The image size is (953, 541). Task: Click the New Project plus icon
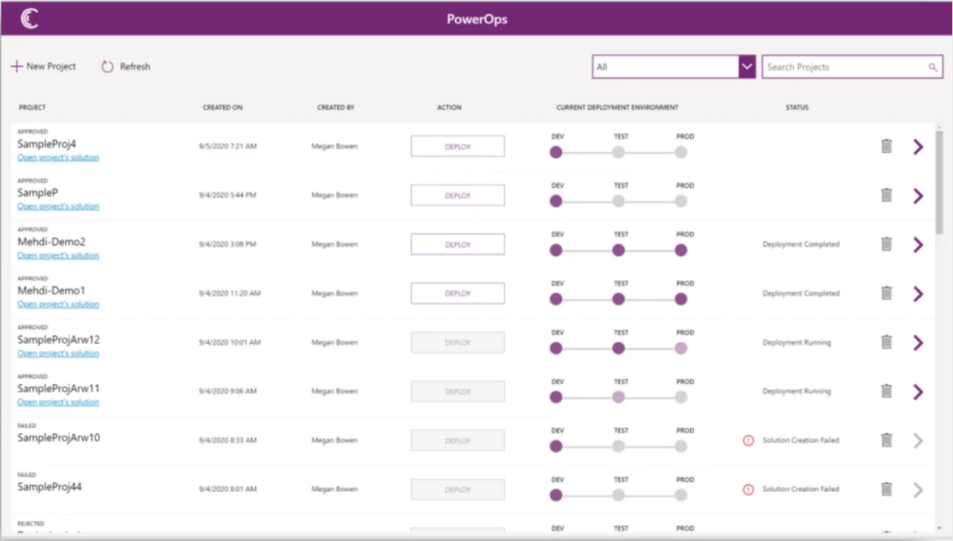click(16, 66)
